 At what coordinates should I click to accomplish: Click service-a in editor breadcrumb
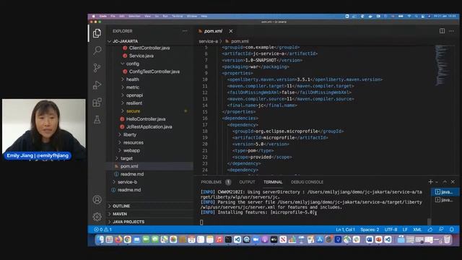pyautogui.click(x=208, y=41)
